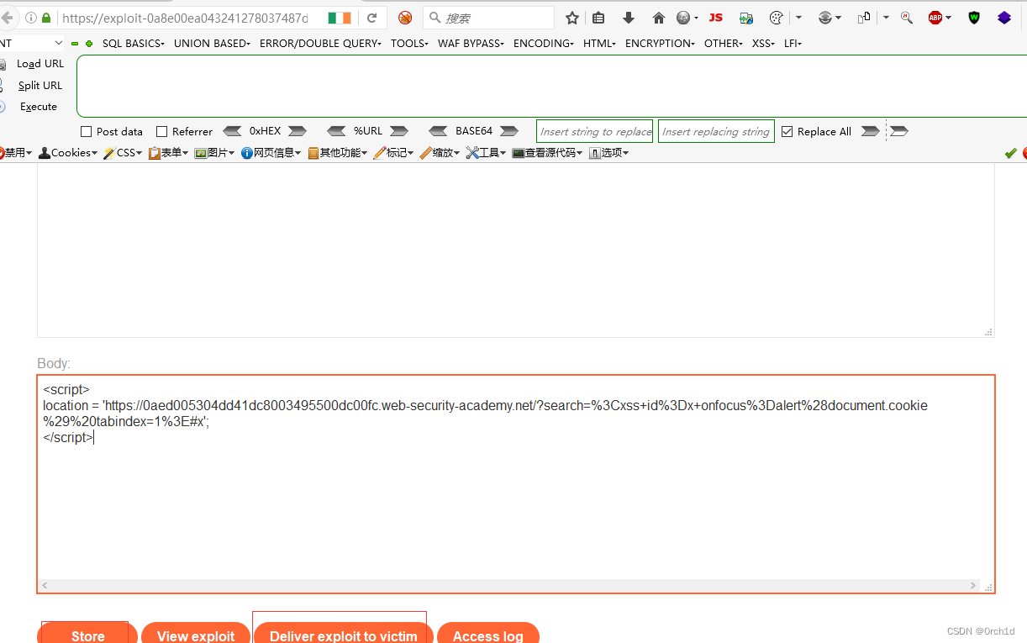Open the XSS dropdown menu
This screenshot has height=643, width=1027.
tap(763, 44)
